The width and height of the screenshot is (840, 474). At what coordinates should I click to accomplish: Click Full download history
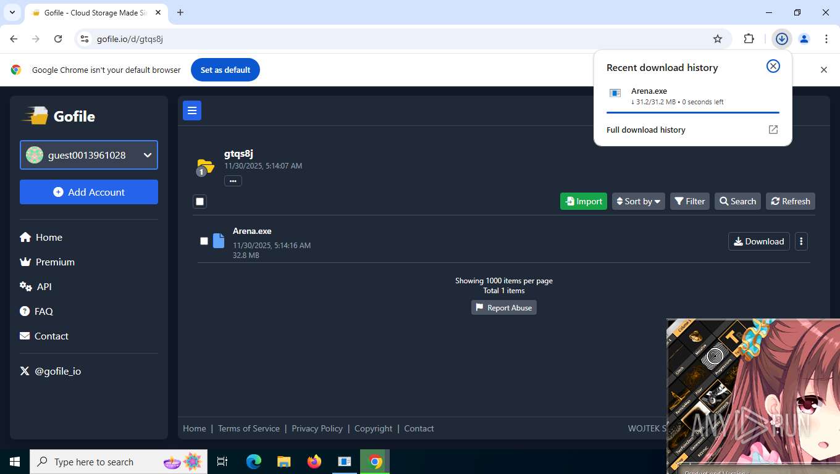tap(646, 130)
